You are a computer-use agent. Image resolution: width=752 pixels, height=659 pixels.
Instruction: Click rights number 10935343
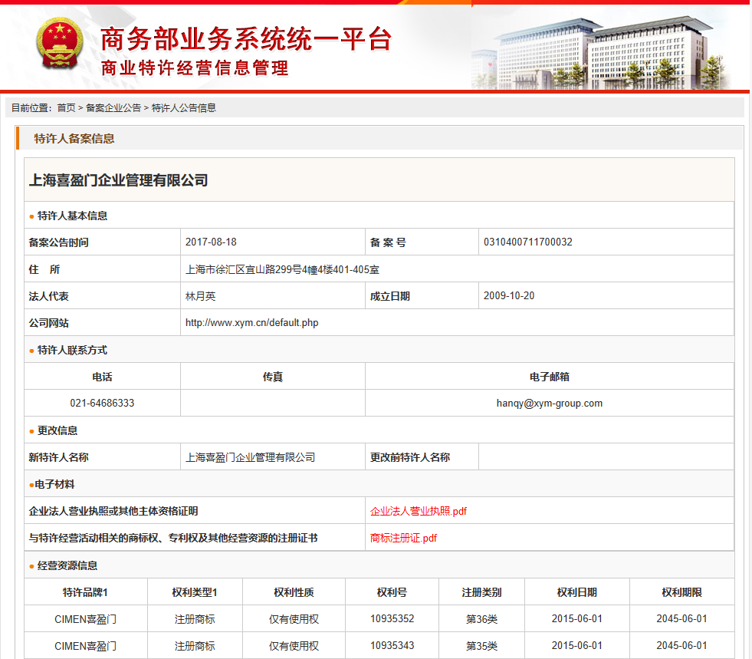pos(392,645)
